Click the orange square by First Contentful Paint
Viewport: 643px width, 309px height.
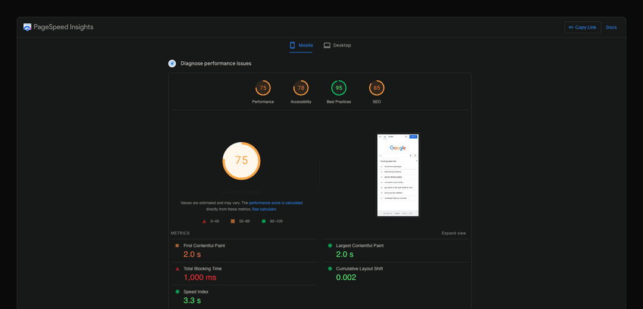coord(177,246)
